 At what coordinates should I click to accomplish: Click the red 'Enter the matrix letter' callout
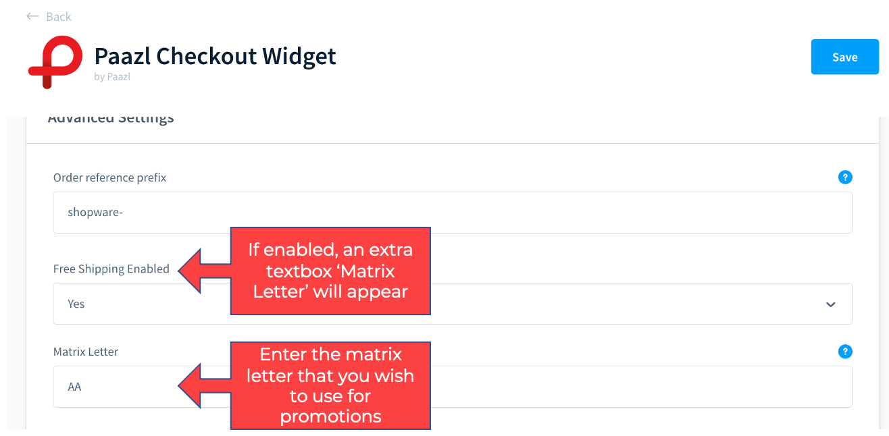(330, 385)
